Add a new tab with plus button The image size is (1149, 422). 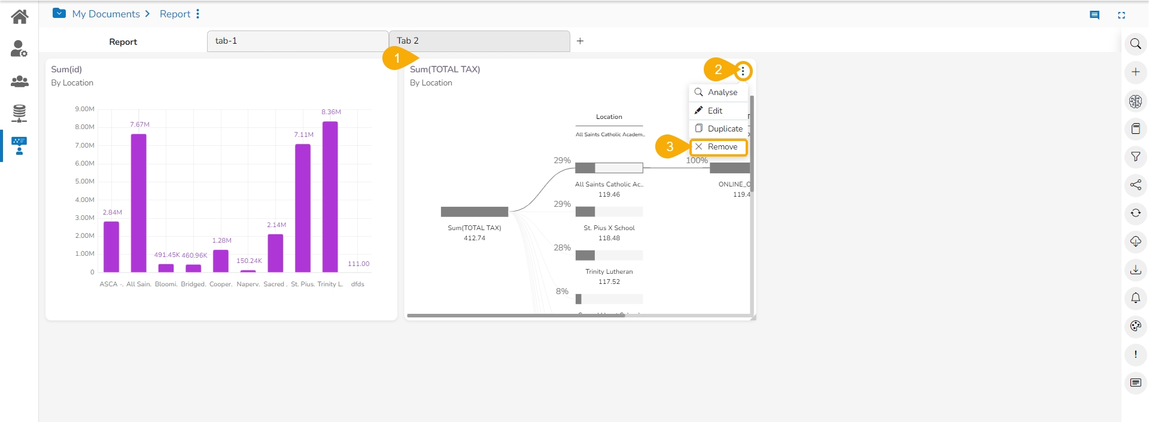click(580, 41)
